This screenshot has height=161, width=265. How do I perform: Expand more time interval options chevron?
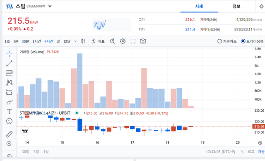pyautogui.click(x=75, y=41)
